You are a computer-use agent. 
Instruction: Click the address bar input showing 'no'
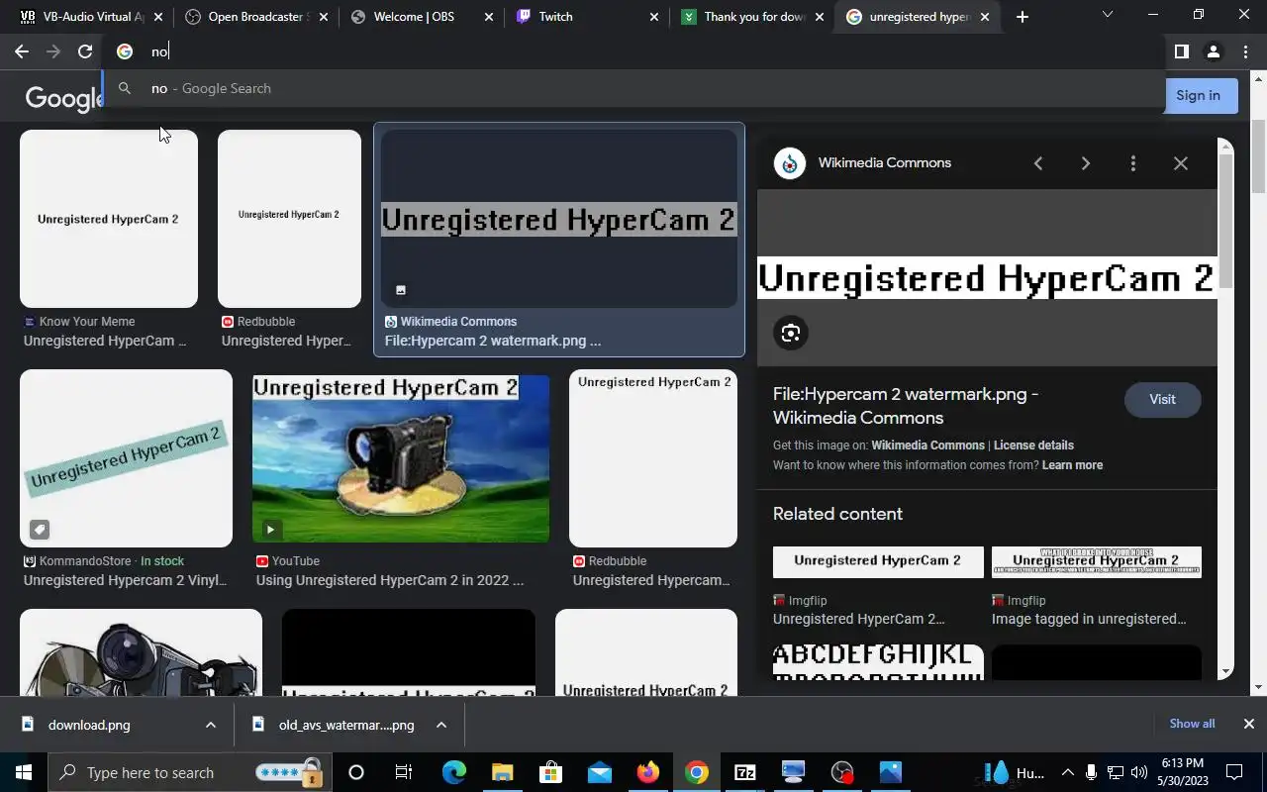click(x=633, y=51)
